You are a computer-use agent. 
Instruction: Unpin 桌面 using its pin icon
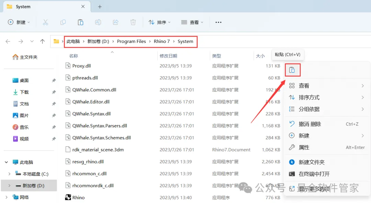coord(54,80)
